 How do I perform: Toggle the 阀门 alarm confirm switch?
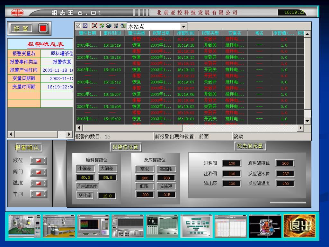39,172
